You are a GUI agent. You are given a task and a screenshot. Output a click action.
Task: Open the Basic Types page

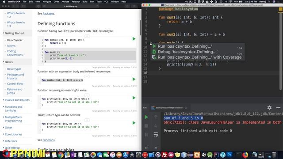point(14,69)
